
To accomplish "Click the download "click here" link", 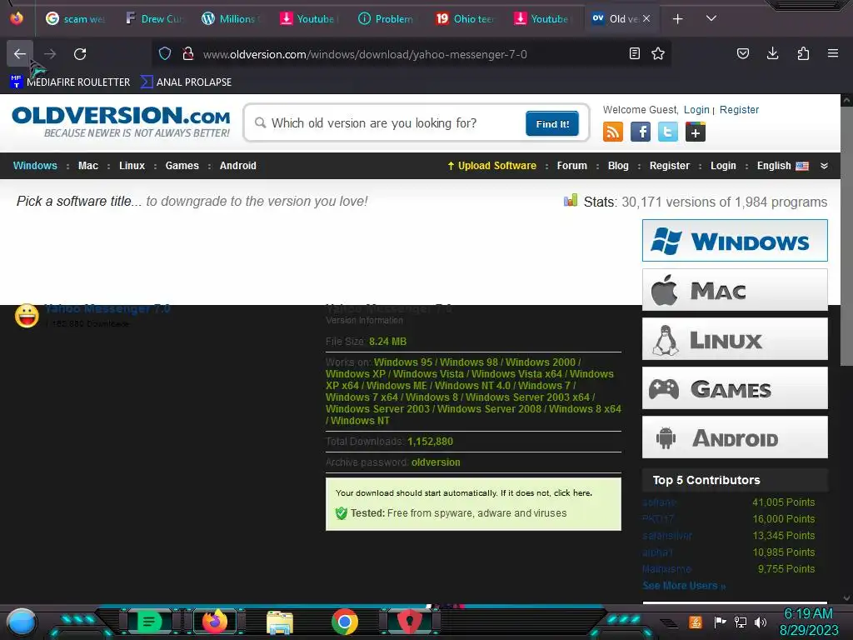I will pyautogui.click(x=571, y=493).
